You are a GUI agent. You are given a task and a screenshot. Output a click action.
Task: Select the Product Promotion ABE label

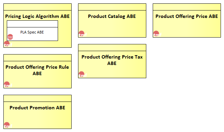point(37,108)
